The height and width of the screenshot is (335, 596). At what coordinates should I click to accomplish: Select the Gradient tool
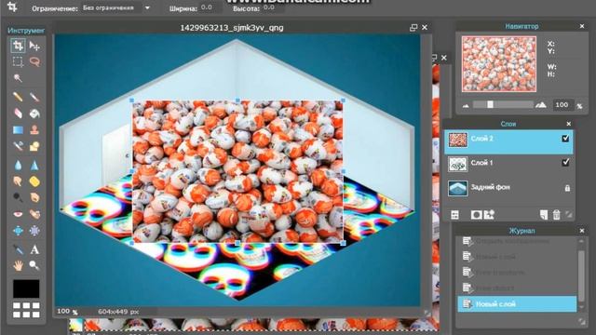(18, 130)
